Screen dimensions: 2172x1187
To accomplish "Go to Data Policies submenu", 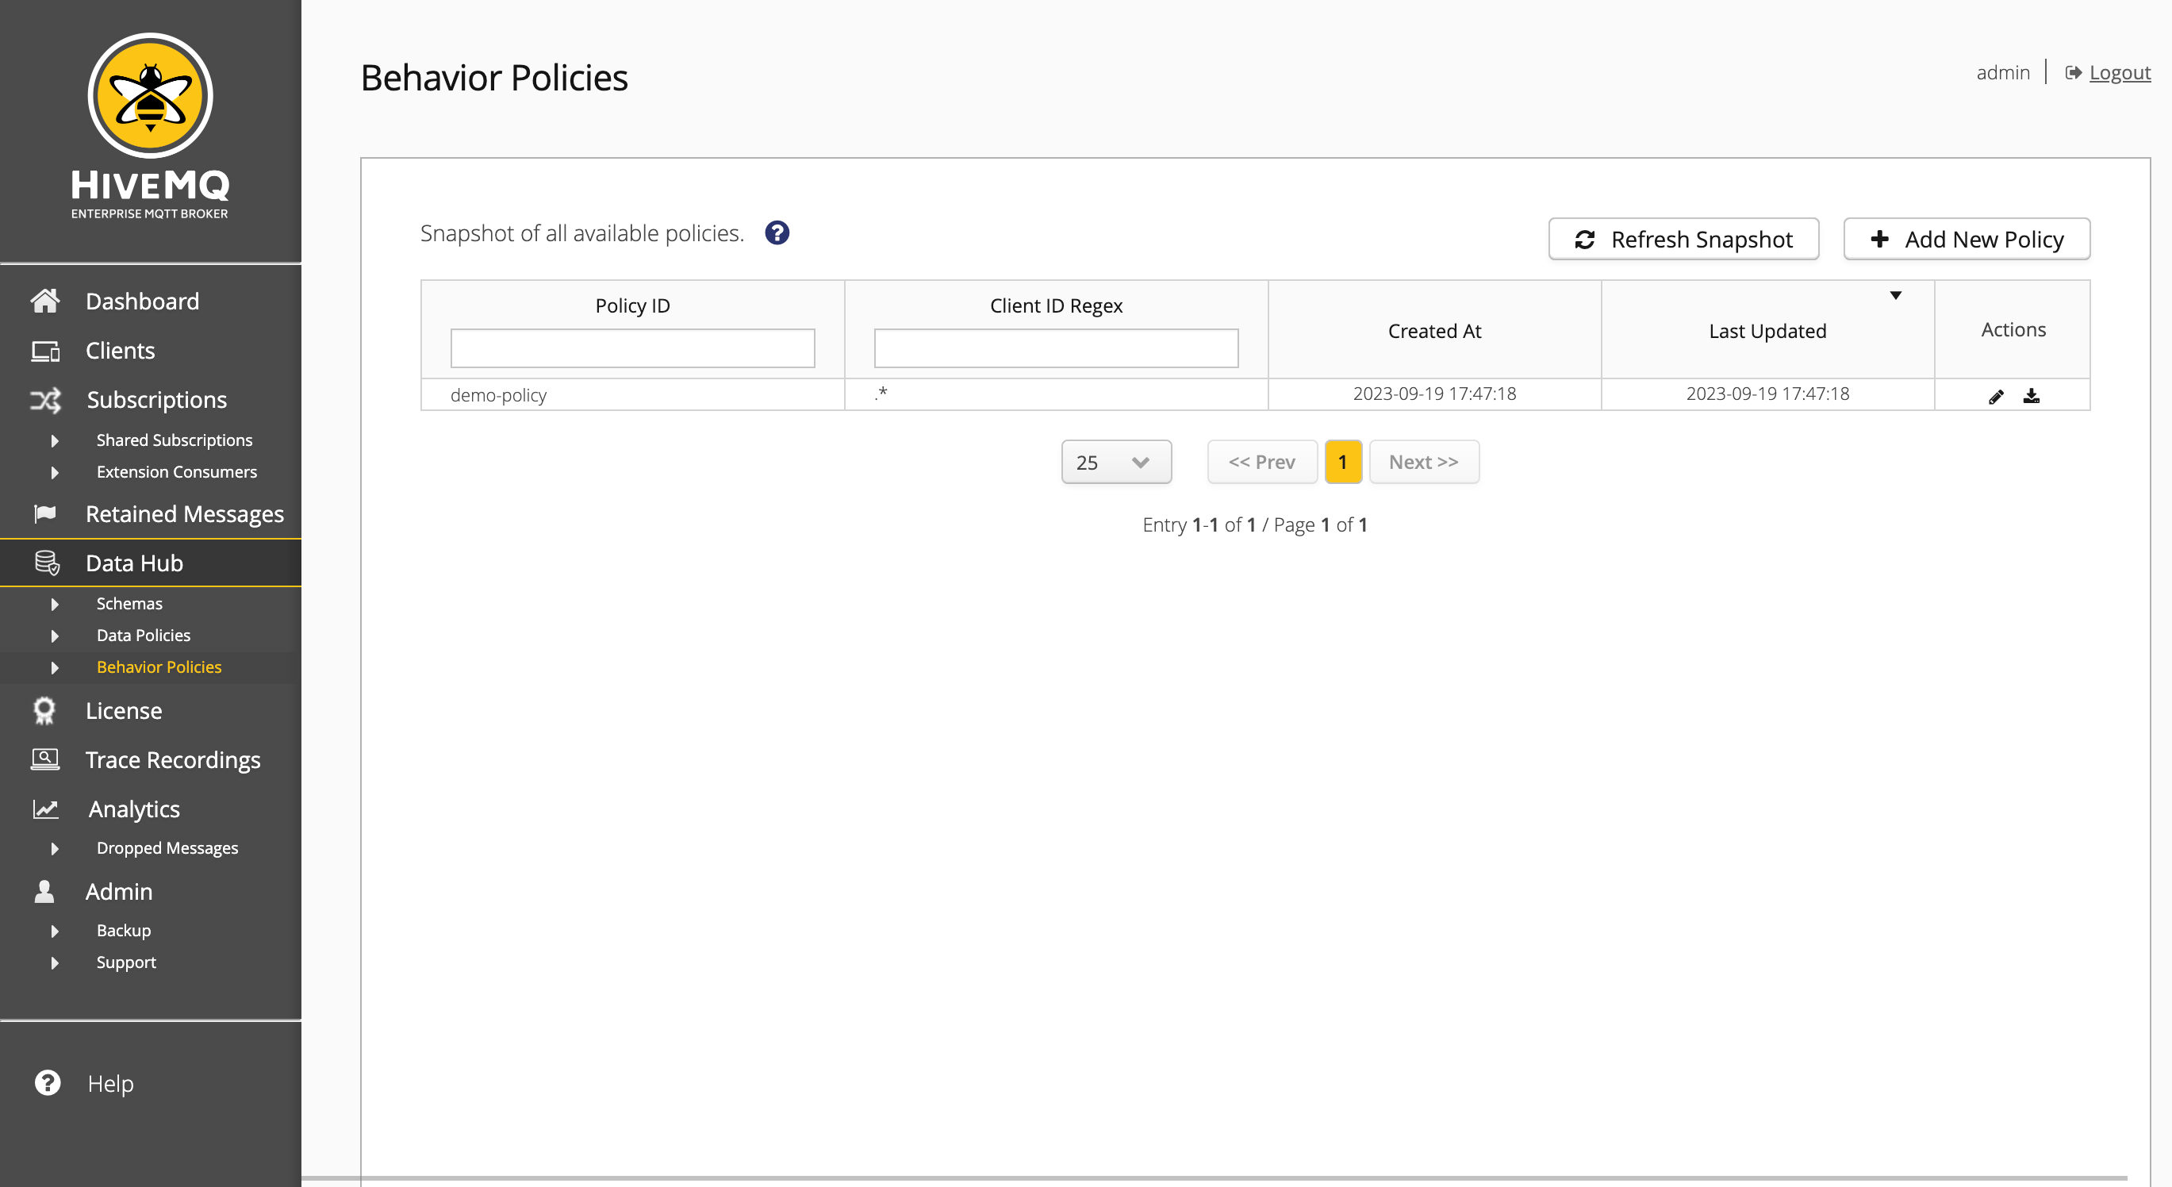I will pos(144,636).
